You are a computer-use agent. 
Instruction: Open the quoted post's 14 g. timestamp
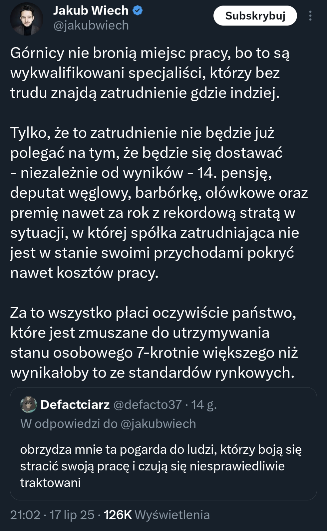point(204,405)
